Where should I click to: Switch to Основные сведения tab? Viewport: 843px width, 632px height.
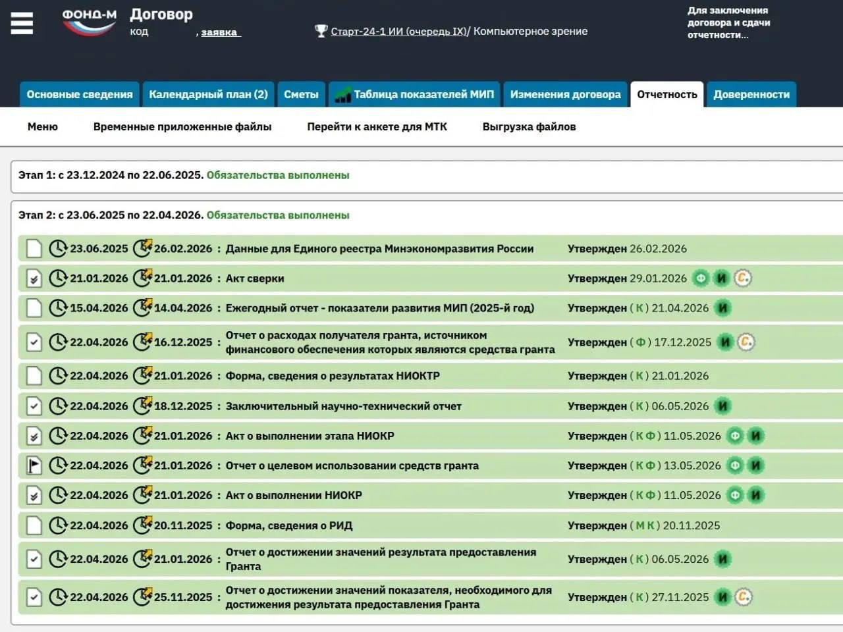coord(80,95)
